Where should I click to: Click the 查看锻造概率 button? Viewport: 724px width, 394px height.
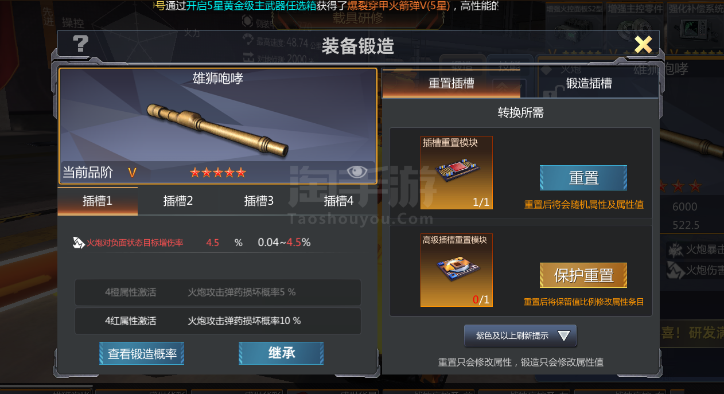pyautogui.click(x=142, y=353)
